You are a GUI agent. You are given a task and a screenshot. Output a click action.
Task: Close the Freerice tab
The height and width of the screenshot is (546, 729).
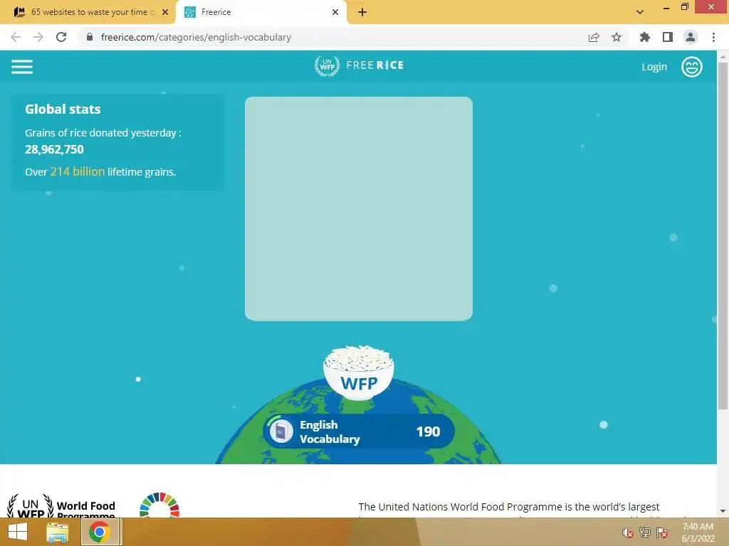[335, 12]
